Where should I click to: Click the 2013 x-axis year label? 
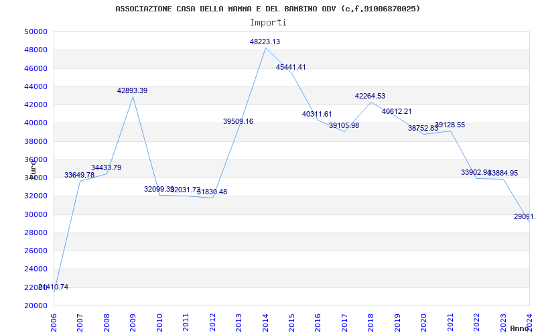point(239,323)
